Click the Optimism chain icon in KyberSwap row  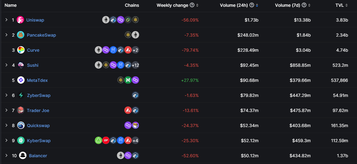106,141
